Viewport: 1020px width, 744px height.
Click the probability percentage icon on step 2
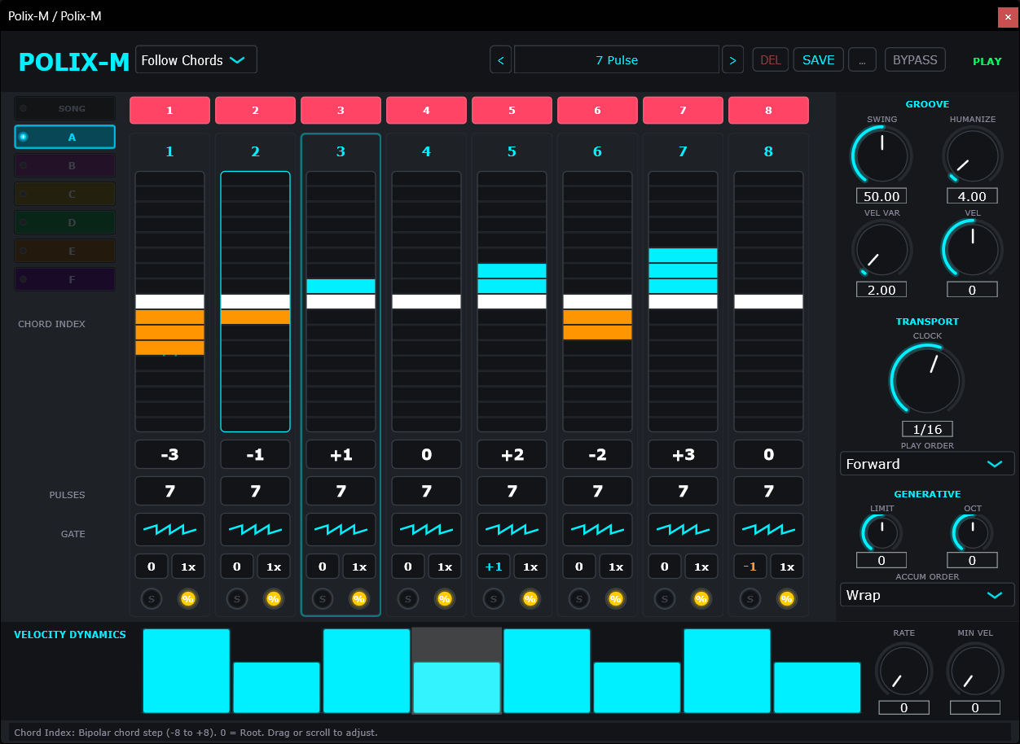pos(274,598)
